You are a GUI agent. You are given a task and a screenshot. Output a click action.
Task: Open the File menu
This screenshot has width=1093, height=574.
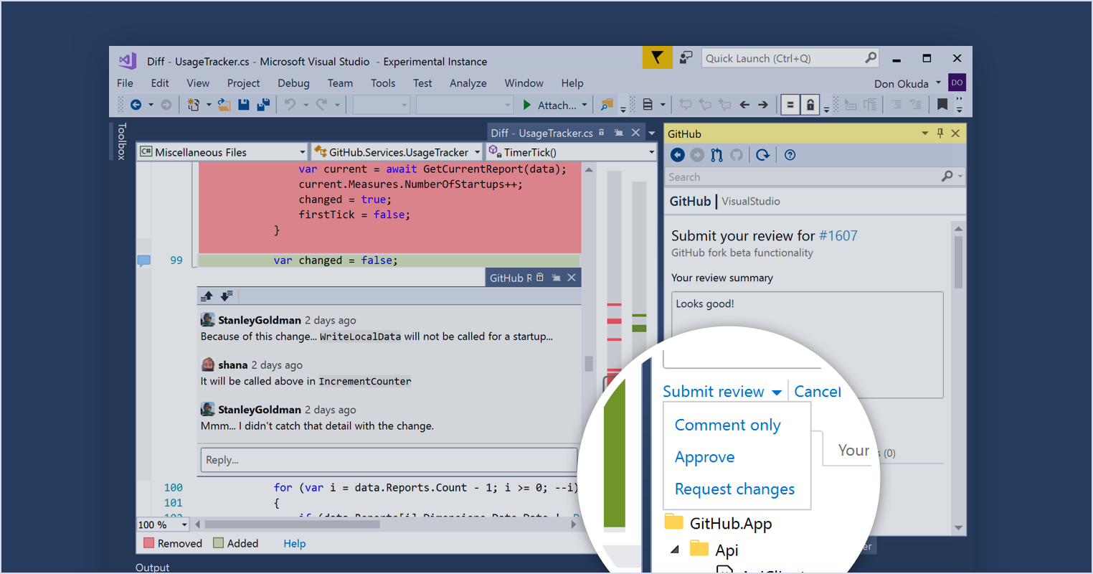125,83
